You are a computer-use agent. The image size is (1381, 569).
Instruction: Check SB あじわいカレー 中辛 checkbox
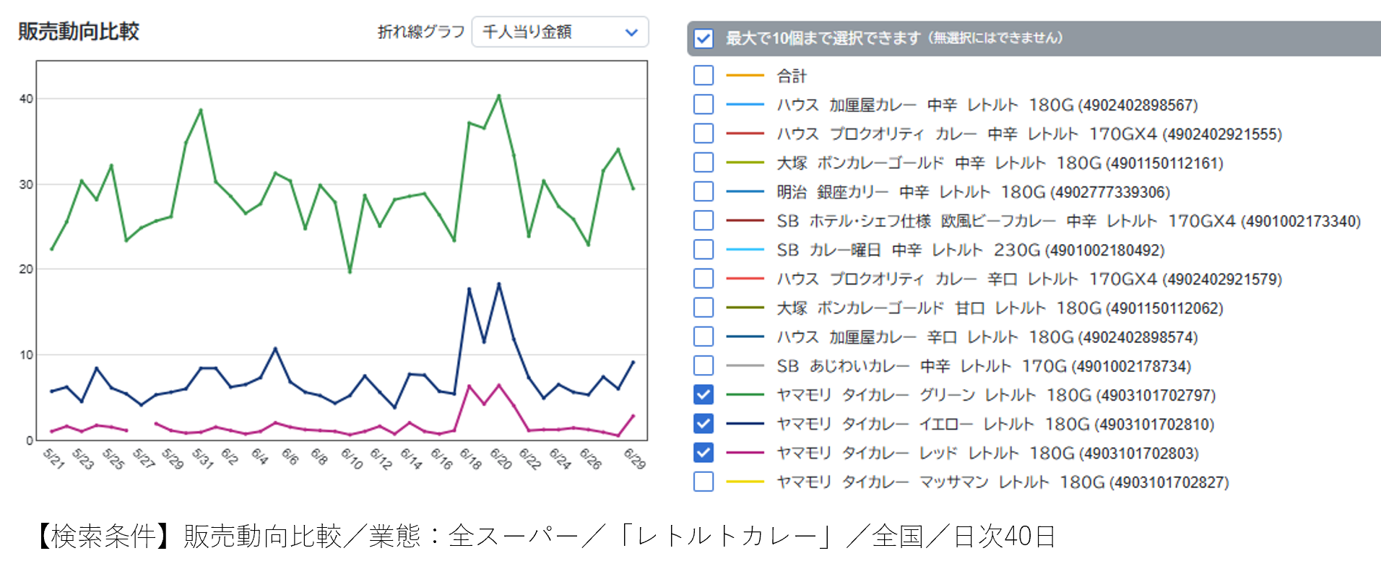(703, 365)
